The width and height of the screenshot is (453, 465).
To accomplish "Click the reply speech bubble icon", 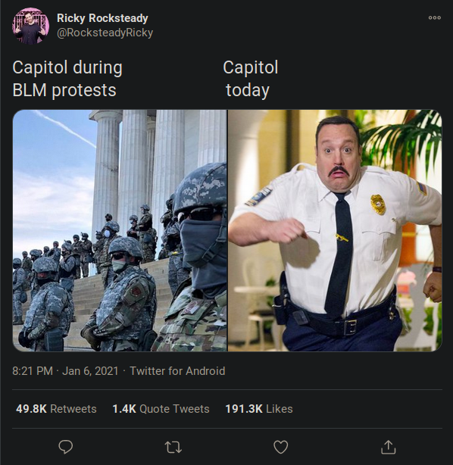I will pyautogui.click(x=66, y=447).
